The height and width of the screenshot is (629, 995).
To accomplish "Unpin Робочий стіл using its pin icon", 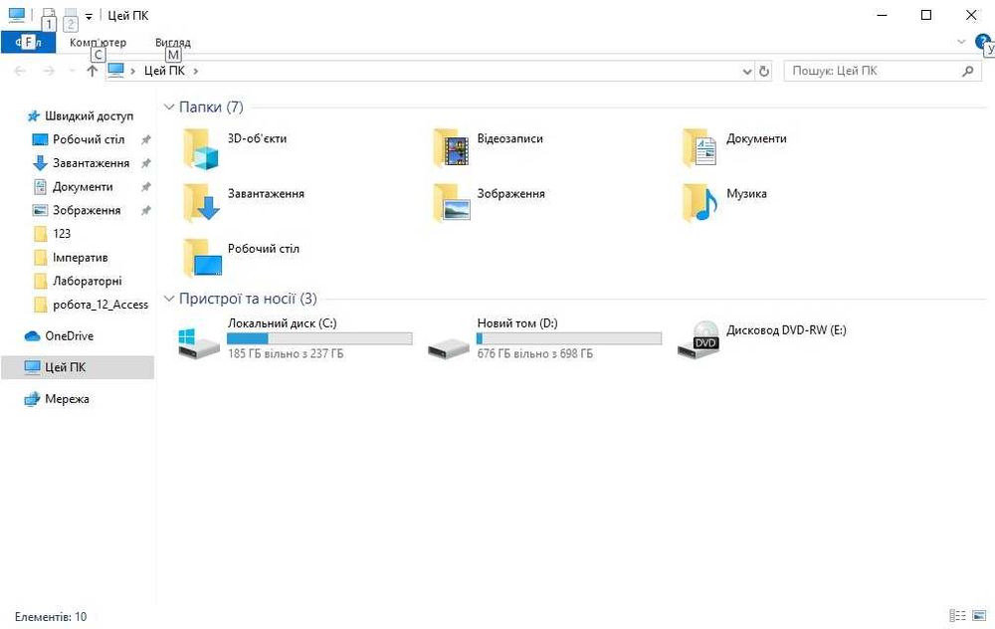I will click(145, 139).
